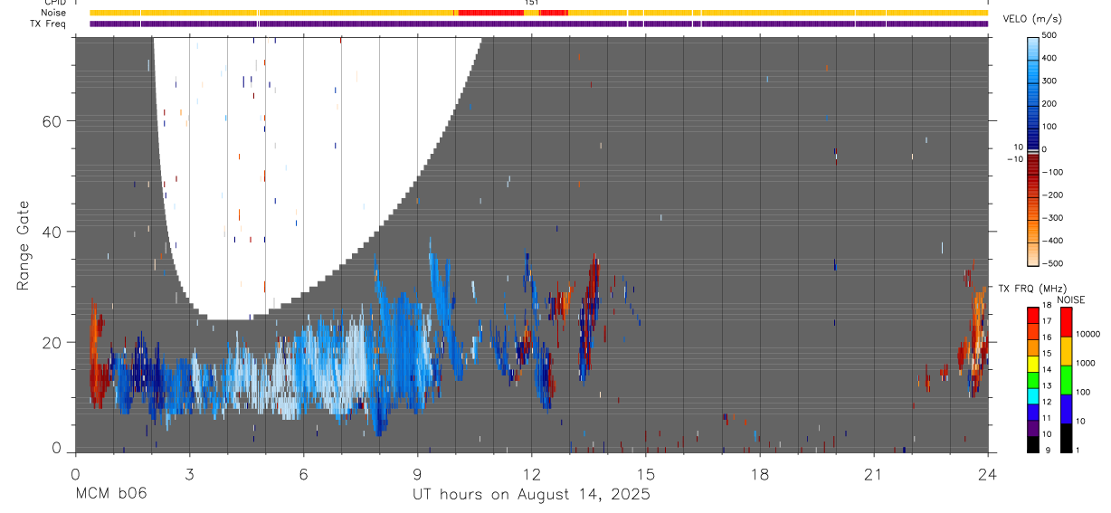Screen dimensions: 1111x513
Task: Click the 10000 label on NOISE scale
Action: (1088, 334)
